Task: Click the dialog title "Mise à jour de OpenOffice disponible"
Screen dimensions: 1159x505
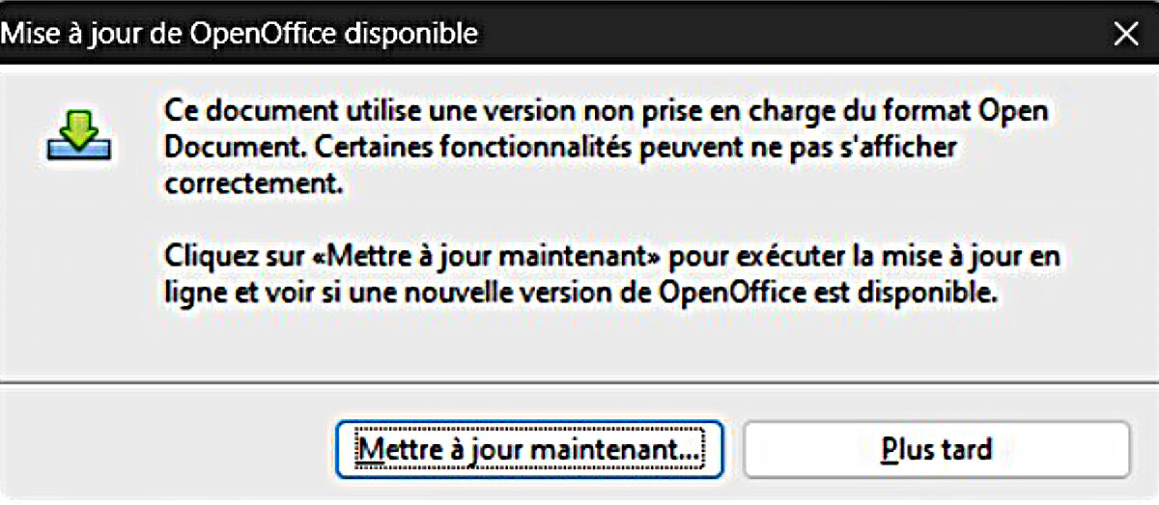Action: [240, 34]
